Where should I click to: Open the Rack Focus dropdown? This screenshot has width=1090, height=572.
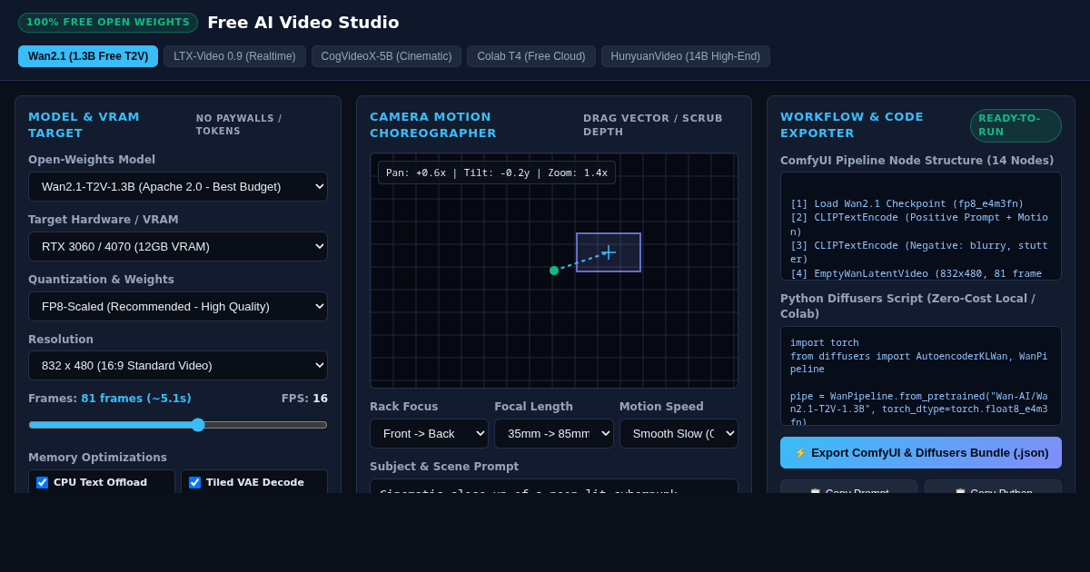pos(429,433)
